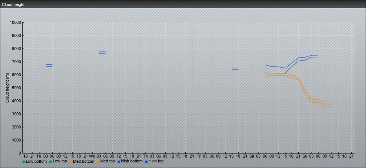Click the blue High top legend swatch

click(x=146, y=162)
